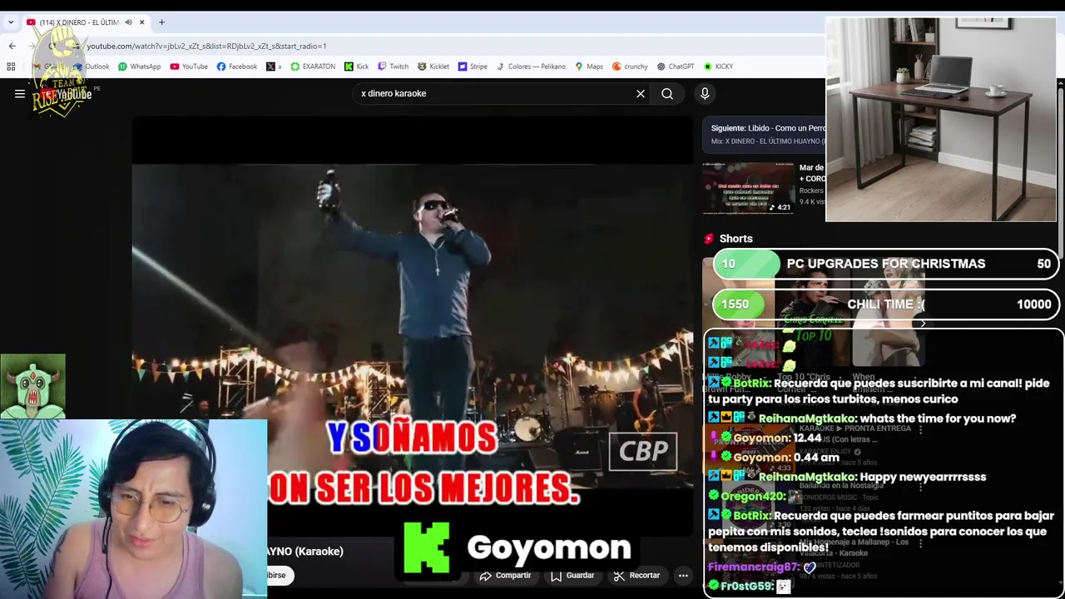Click the Firemancraig87 chat username
1065x599 pixels.
coord(754,567)
